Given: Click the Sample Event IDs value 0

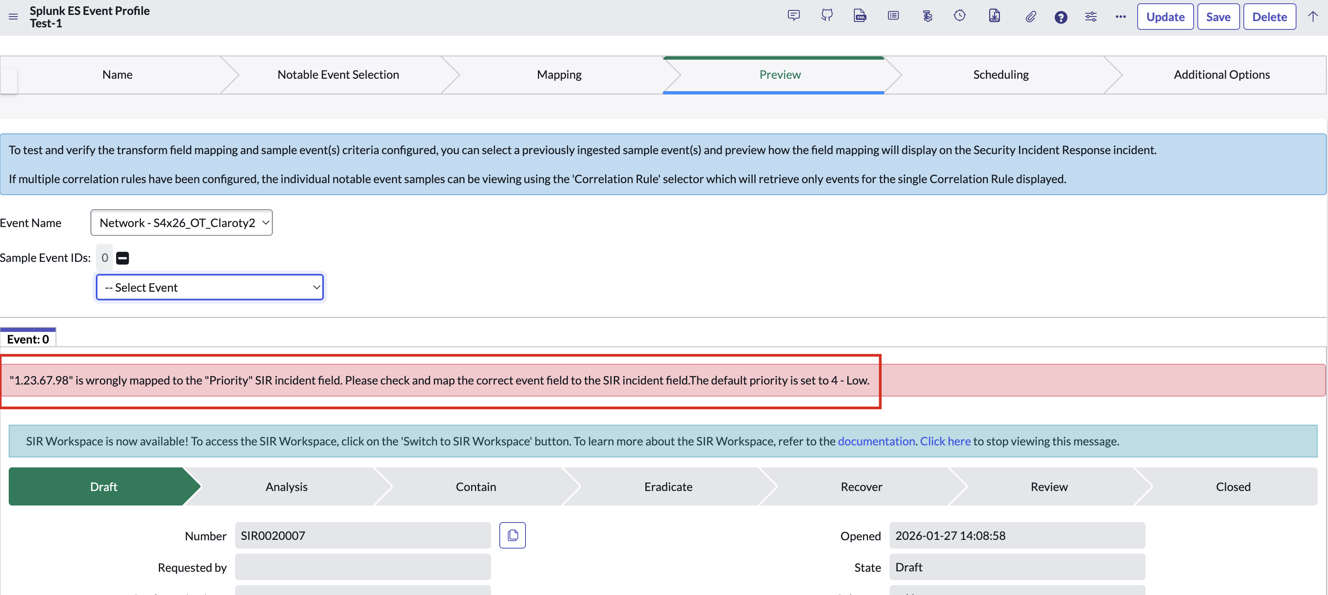Looking at the screenshot, I should point(105,258).
